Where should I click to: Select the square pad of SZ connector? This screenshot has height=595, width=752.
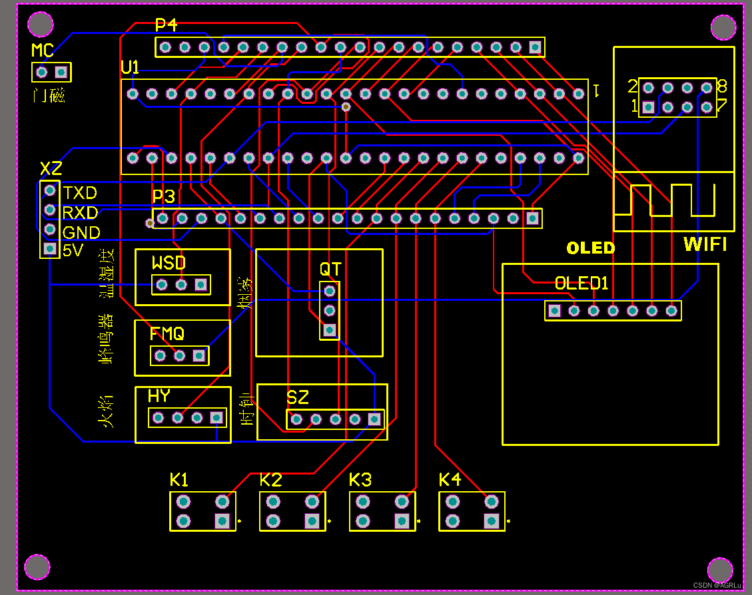pos(374,420)
